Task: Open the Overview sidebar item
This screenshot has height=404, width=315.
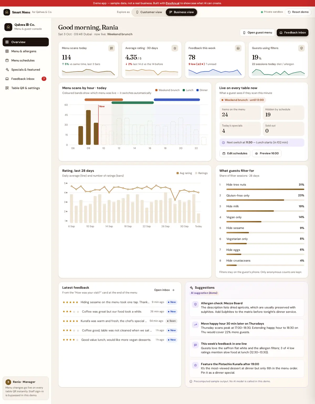Action: click(x=26, y=42)
